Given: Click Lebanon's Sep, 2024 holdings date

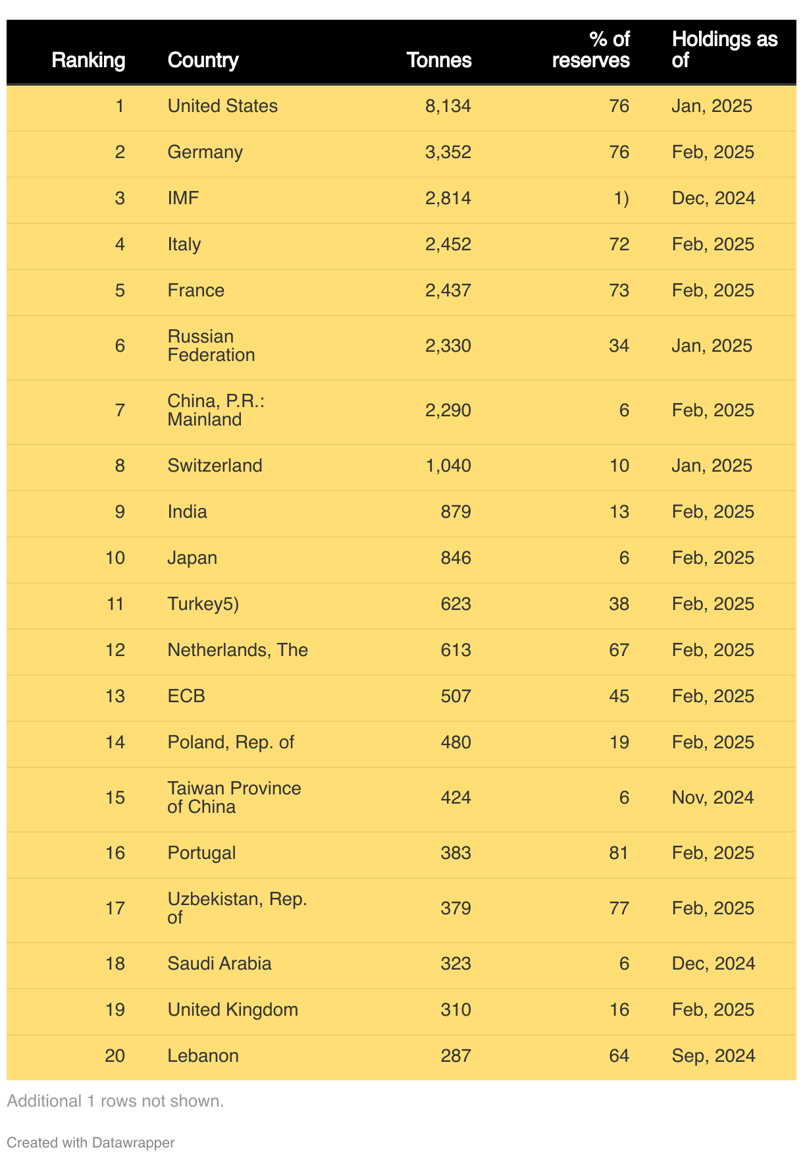Looking at the screenshot, I should (713, 1056).
